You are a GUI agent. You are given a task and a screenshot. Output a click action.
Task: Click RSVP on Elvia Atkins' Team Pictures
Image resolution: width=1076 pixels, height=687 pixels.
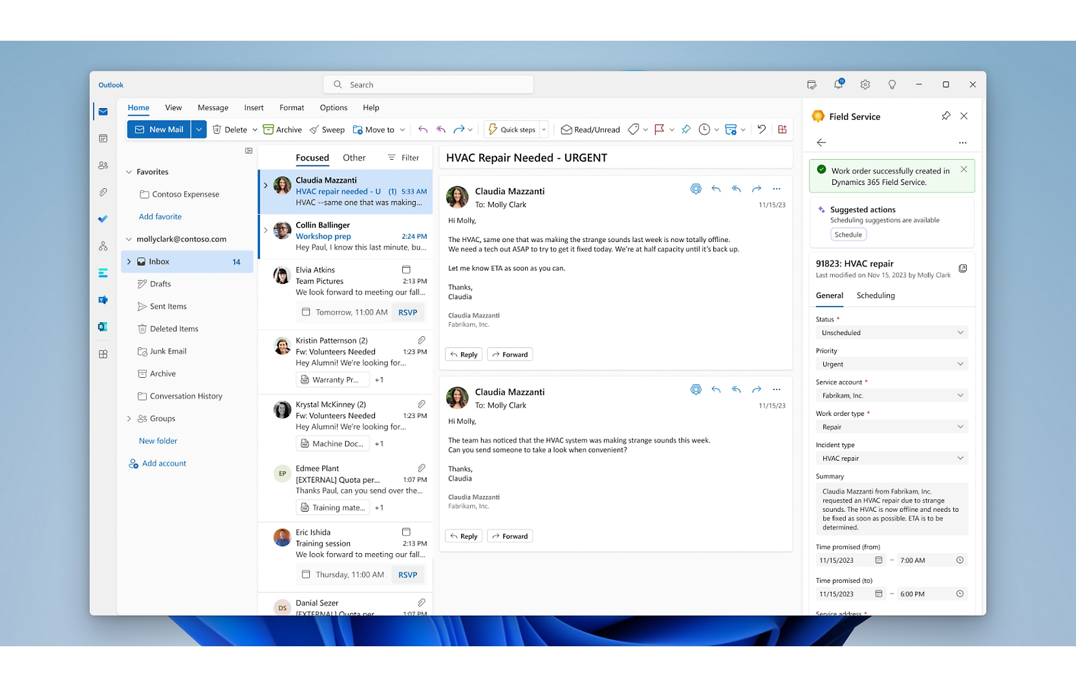click(407, 312)
